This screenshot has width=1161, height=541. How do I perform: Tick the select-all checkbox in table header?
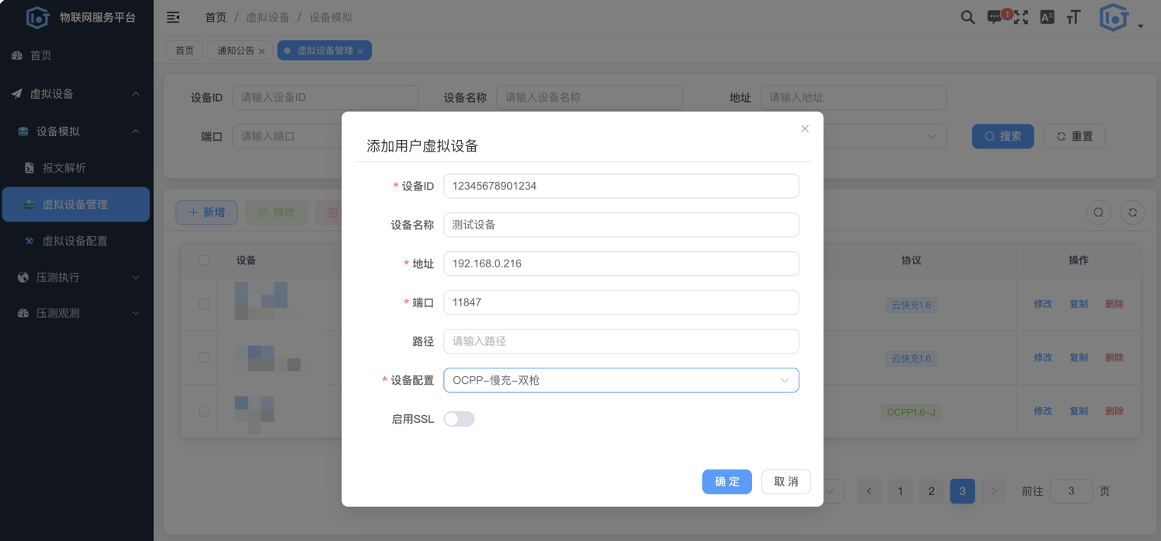[204, 260]
